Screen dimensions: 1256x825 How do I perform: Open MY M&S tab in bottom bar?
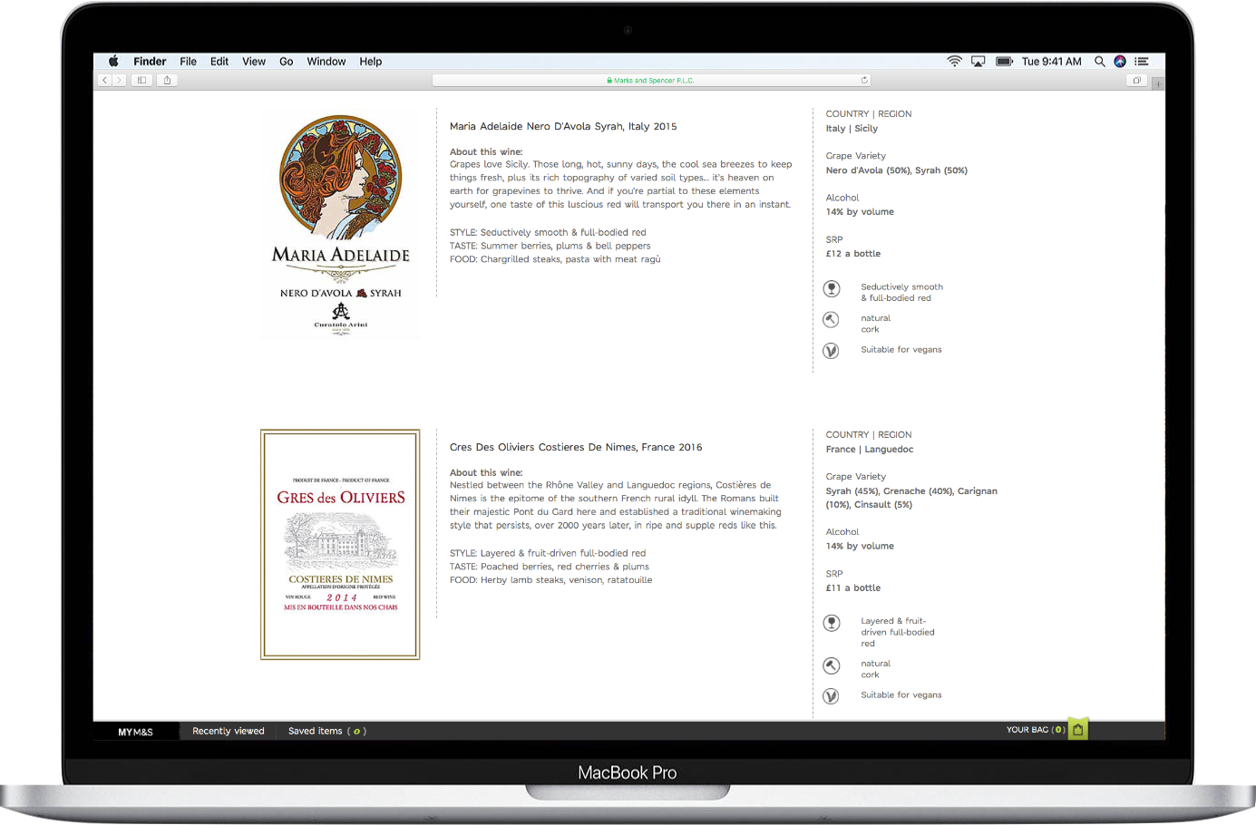[x=136, y=732]
